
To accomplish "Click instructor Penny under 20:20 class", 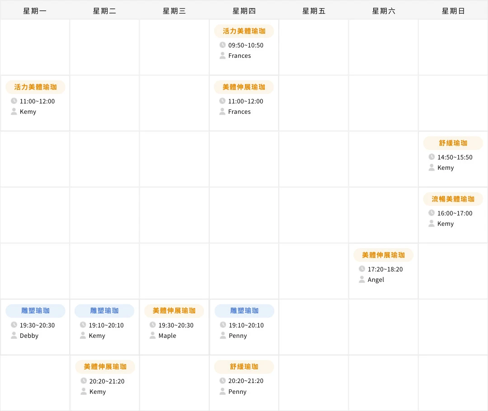I will click(238, 392).
